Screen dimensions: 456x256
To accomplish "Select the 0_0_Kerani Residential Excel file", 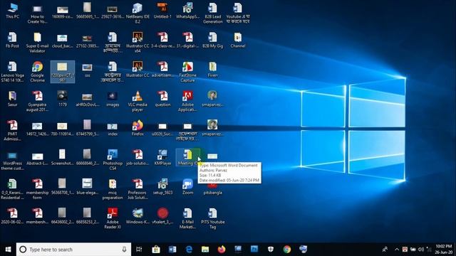I will coord(13,189).
